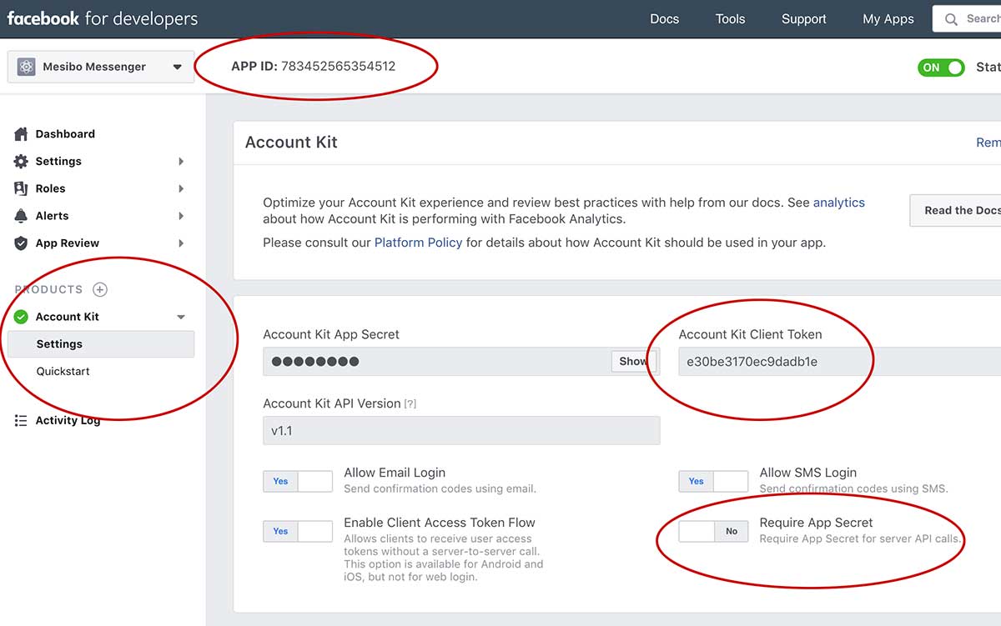Click the Account Kit API Version label
Image resolution: width=1001 pixels, height=626 pixels.
332,403
